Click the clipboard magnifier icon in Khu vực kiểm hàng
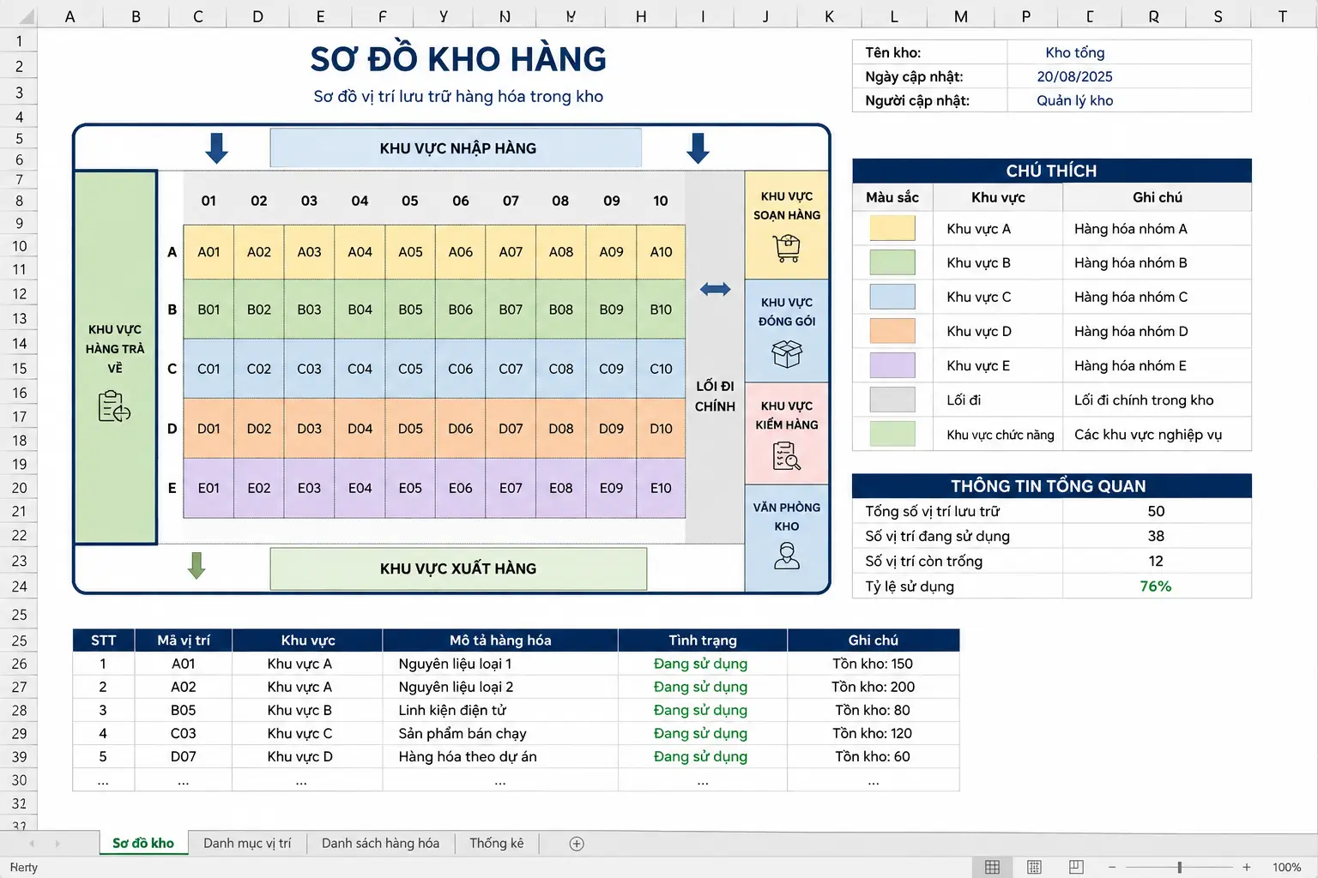Image resolution: width=1318 pixels, height=878 pixels. click(x=787, y=456)
